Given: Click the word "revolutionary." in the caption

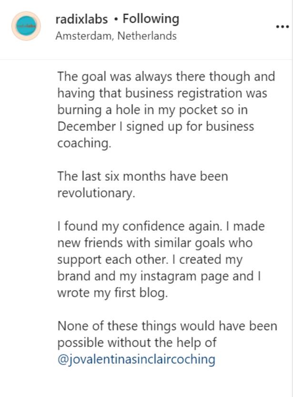Looking at the screenshot, I should coord(96,193).
